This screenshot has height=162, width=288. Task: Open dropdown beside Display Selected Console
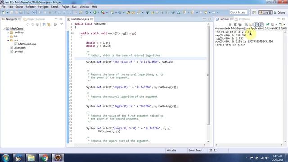(276, 24)
